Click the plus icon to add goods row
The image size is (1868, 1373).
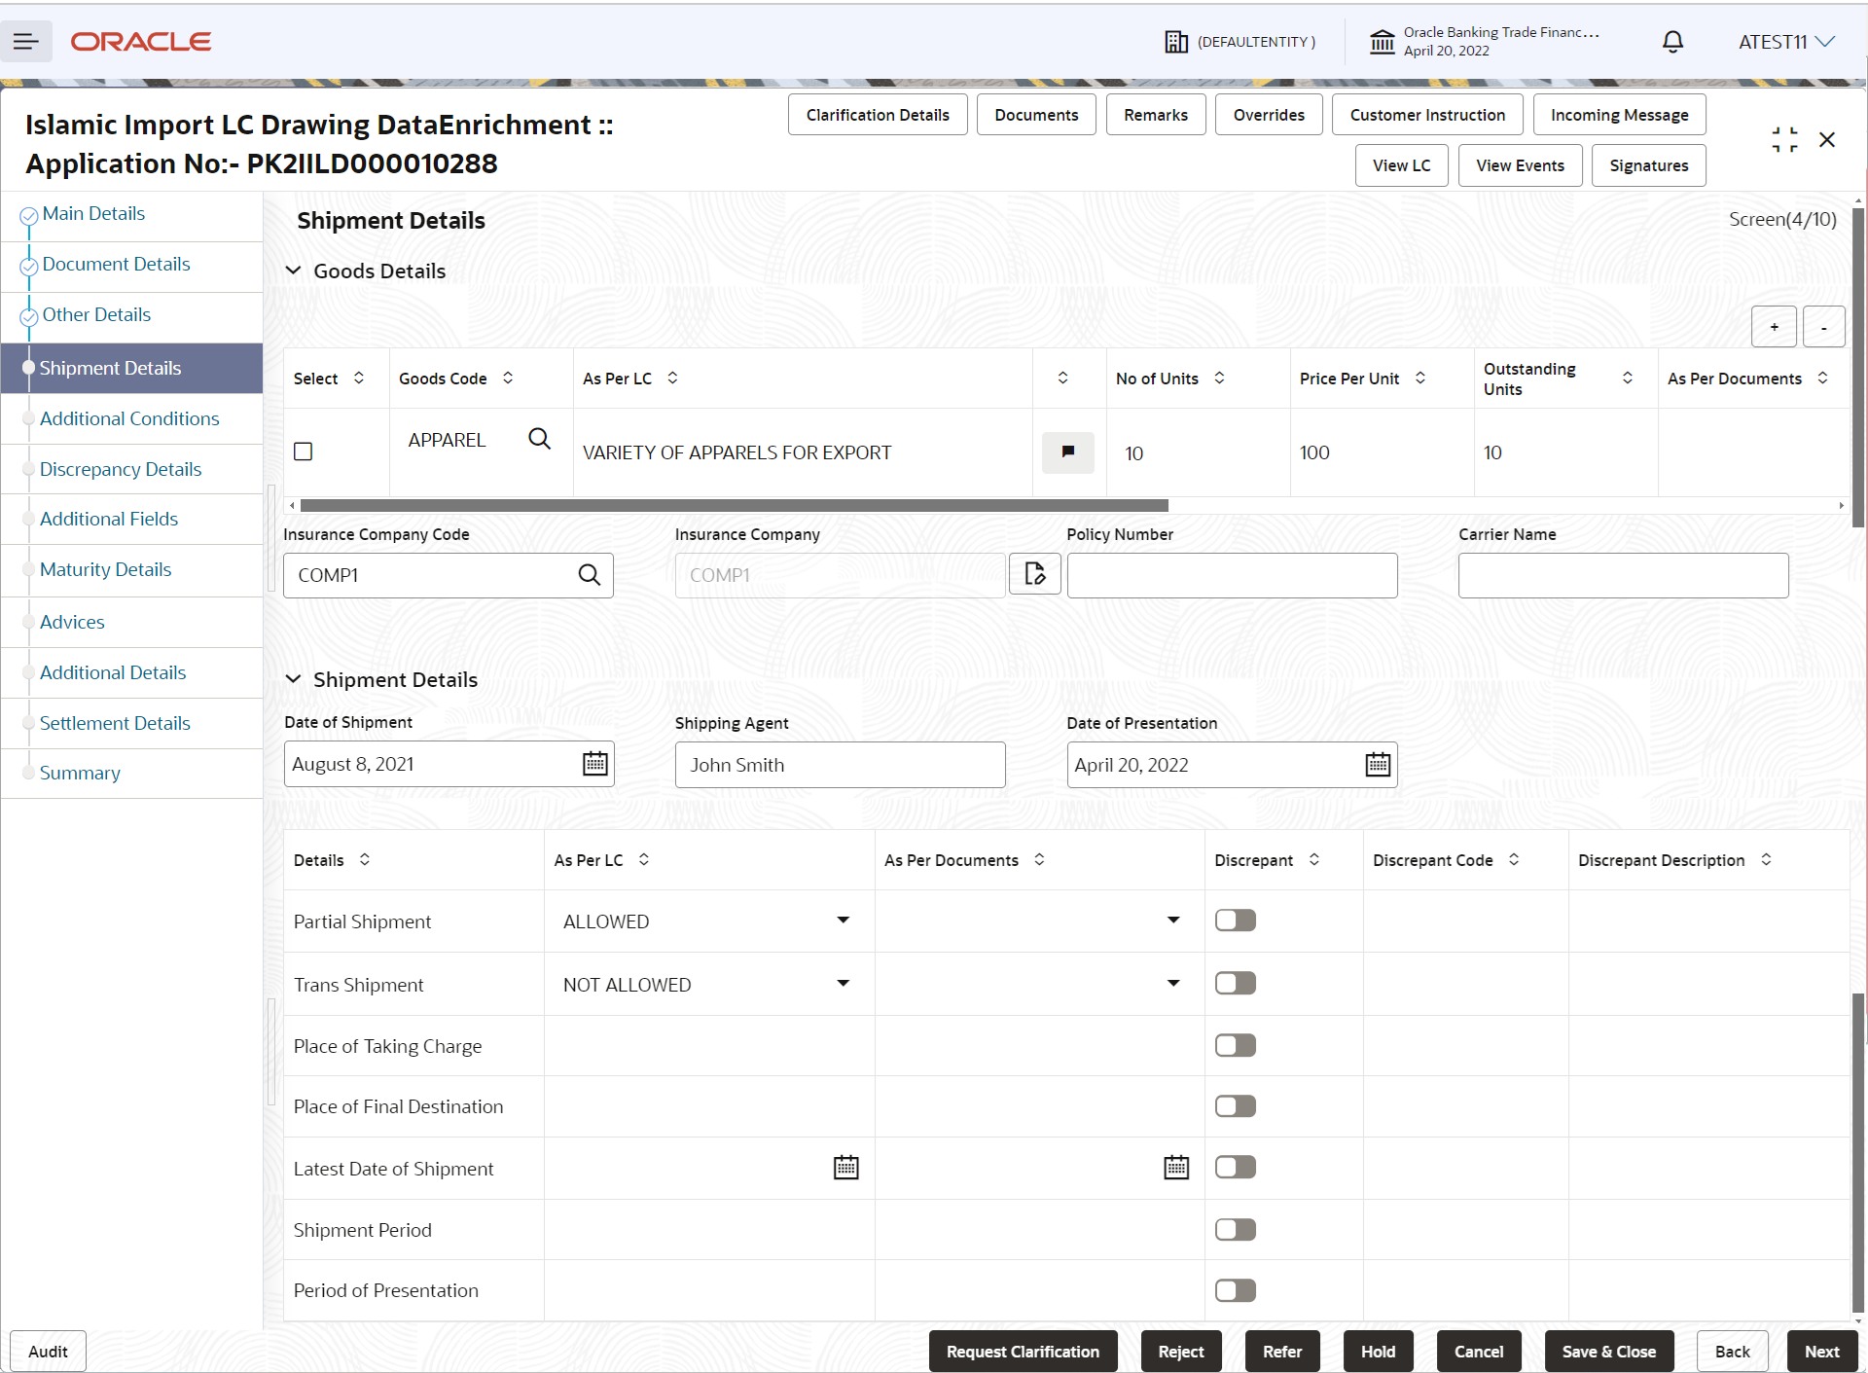(1774, 326)
